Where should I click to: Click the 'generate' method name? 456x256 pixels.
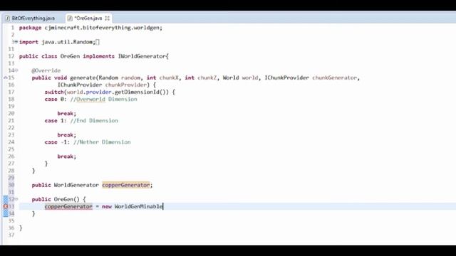click(83, 78)
